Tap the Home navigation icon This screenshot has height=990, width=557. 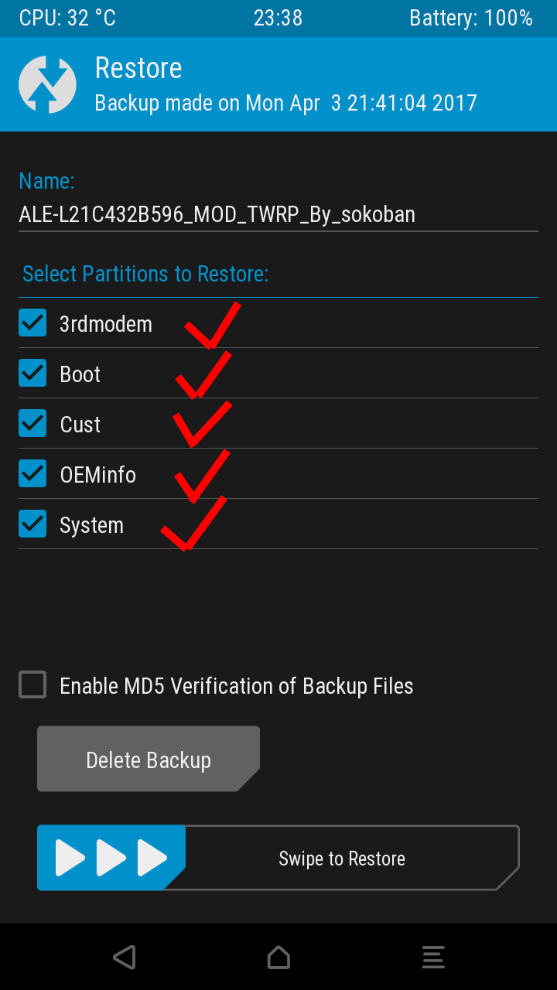(278, 957)
